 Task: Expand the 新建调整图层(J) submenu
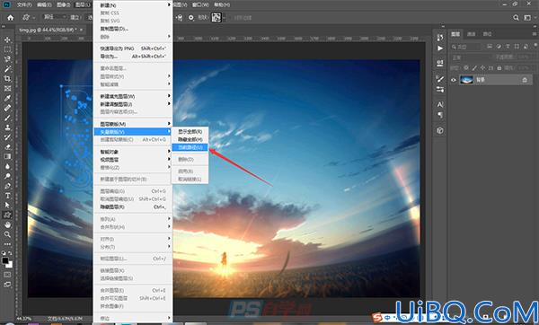tap(133, 104)
